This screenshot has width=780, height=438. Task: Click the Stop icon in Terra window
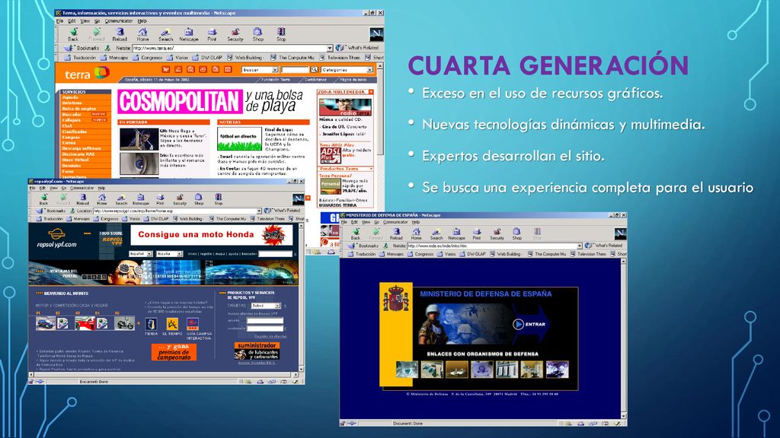281,32
